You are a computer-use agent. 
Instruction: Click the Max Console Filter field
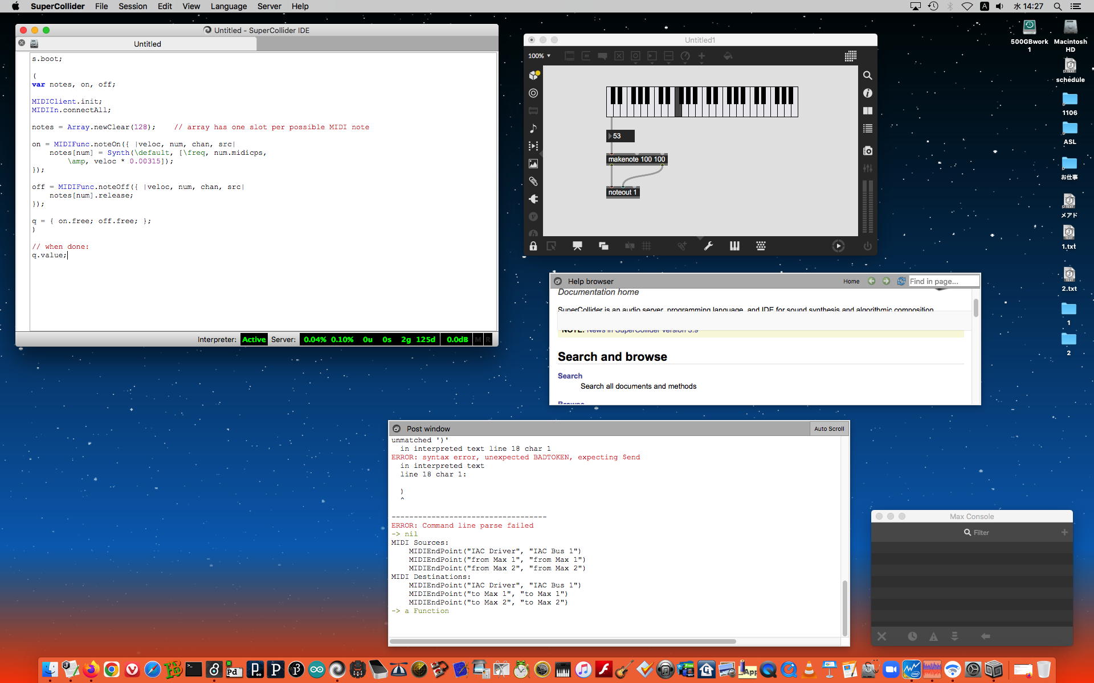pyautogui.click(x=980, y=532)
